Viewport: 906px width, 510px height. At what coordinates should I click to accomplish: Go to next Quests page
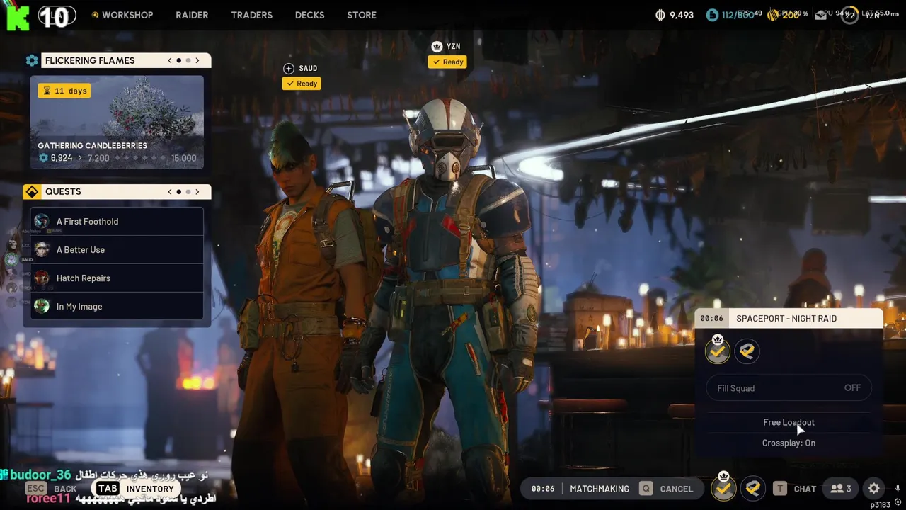coord(197,191)
